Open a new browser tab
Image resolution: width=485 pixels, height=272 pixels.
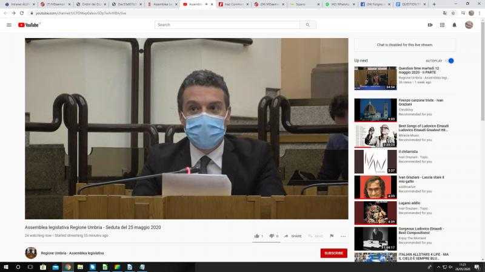[x=434, y=4]
